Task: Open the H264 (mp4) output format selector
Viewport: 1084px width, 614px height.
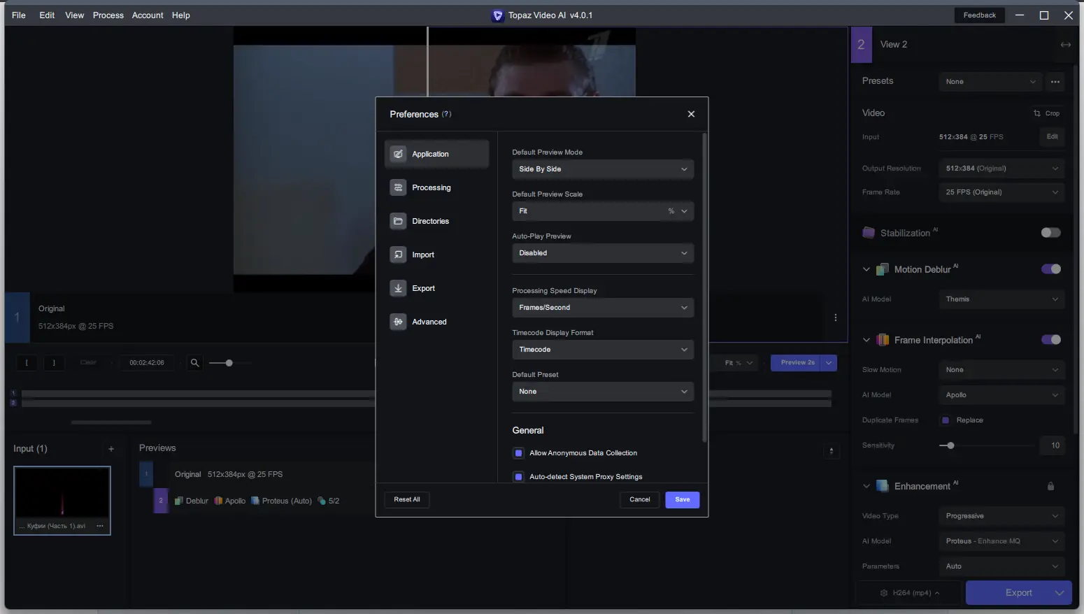Action: coord(910,593)
